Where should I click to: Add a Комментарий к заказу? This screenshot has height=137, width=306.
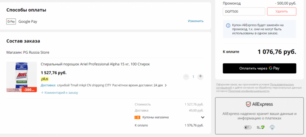click(59, 93)
